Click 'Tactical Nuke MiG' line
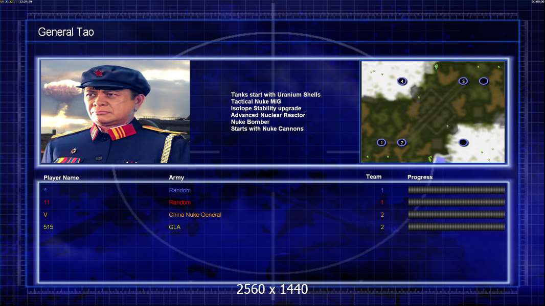545x306 pixels. tap(256, 101)
